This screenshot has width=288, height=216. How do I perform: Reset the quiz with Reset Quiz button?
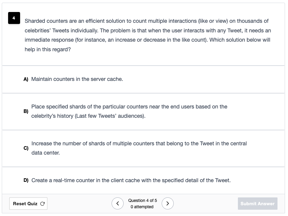(28, 203)
